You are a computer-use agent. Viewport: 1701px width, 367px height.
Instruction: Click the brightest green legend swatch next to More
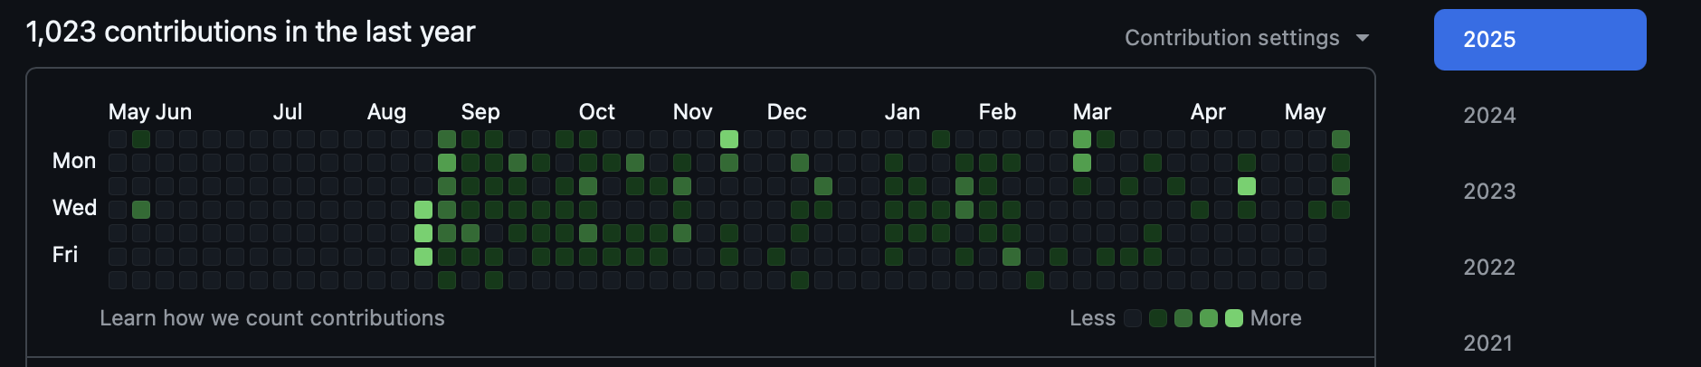point(1234,318)
